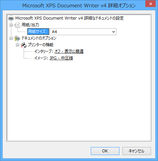Open the A4 paper size dropdown
This screenshot has width=158, height=161.
(83, 32)
